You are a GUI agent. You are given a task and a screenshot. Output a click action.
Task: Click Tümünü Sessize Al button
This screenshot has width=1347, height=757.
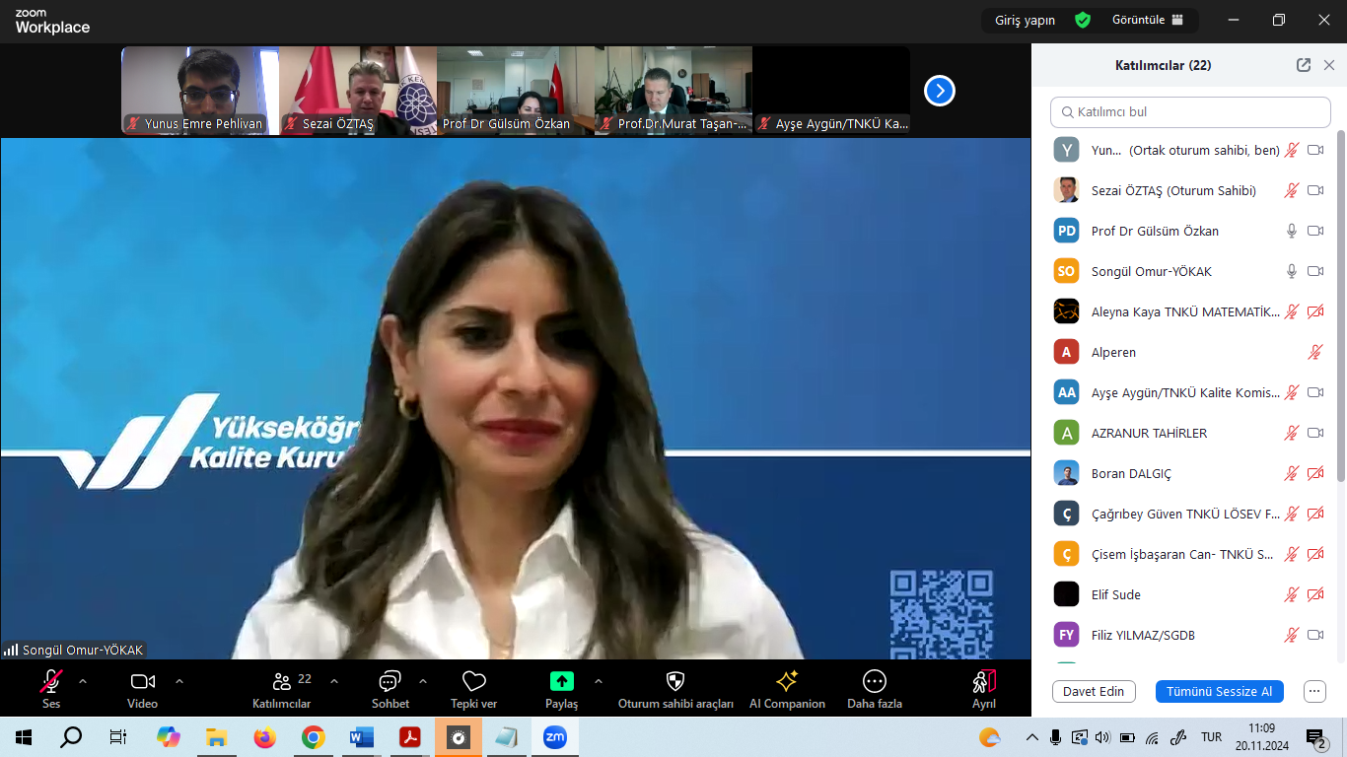pos(1220,691)
